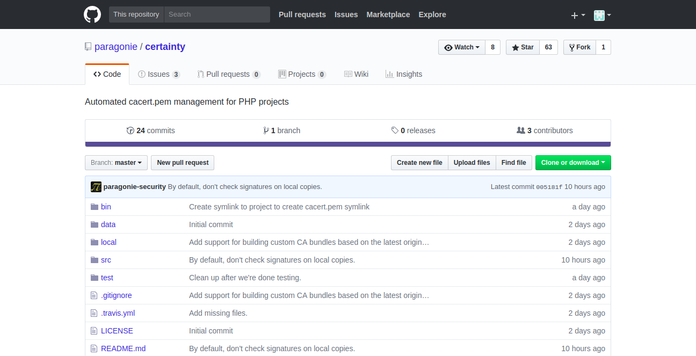The image size is (696, 356).
Task: Click the README.md file icon
Action: click(95, 348)
